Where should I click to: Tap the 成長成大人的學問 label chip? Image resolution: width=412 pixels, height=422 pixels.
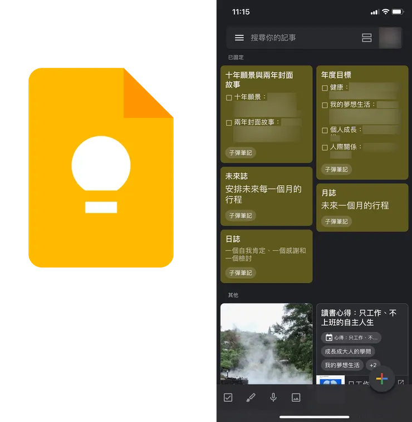pyautogui.click(x=348, y=351)
